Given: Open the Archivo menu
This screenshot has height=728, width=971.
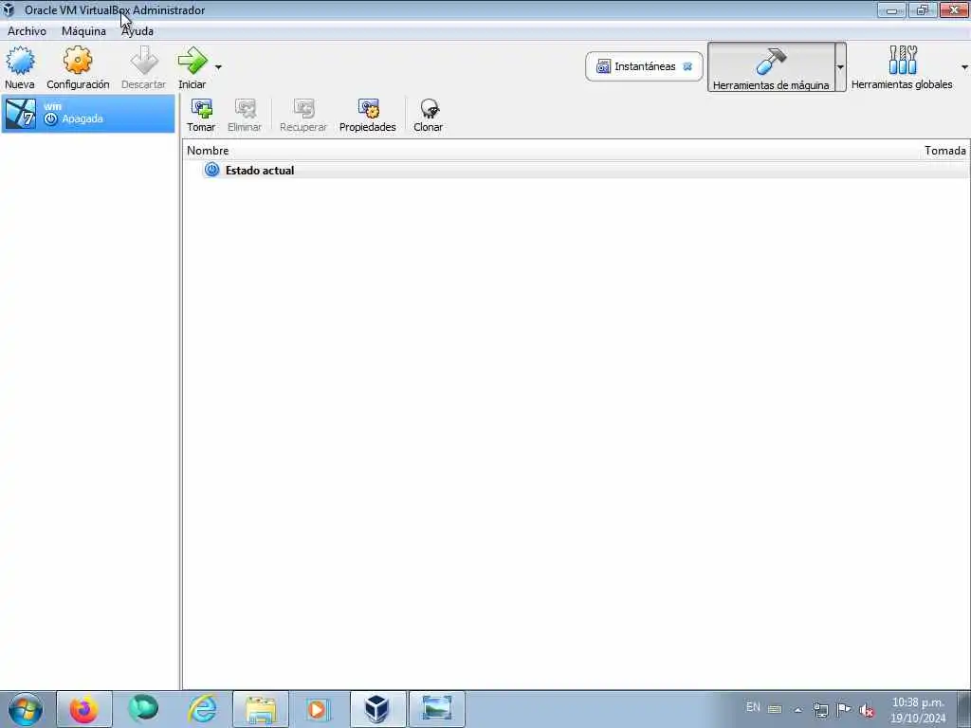Looking at the screenshot, I should click(27, 31).
